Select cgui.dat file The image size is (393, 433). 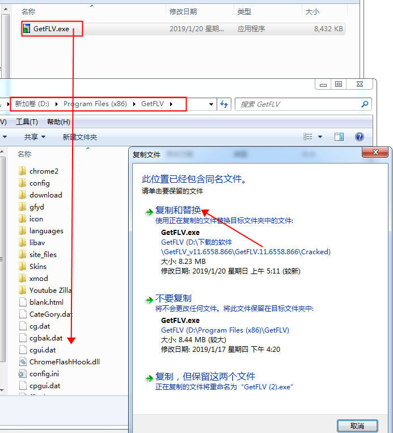(37, 350)
